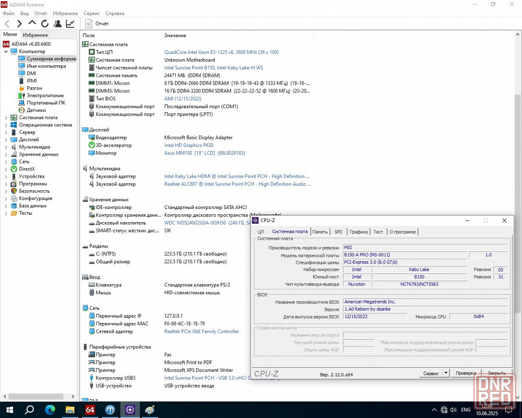Open the Windows Start menu
Screen dimensions: 522x418
(x=9, y=410)
